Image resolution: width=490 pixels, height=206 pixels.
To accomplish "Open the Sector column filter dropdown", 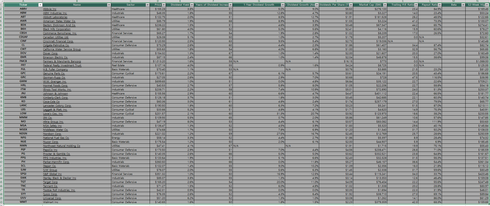I will (x=148, y=5).
